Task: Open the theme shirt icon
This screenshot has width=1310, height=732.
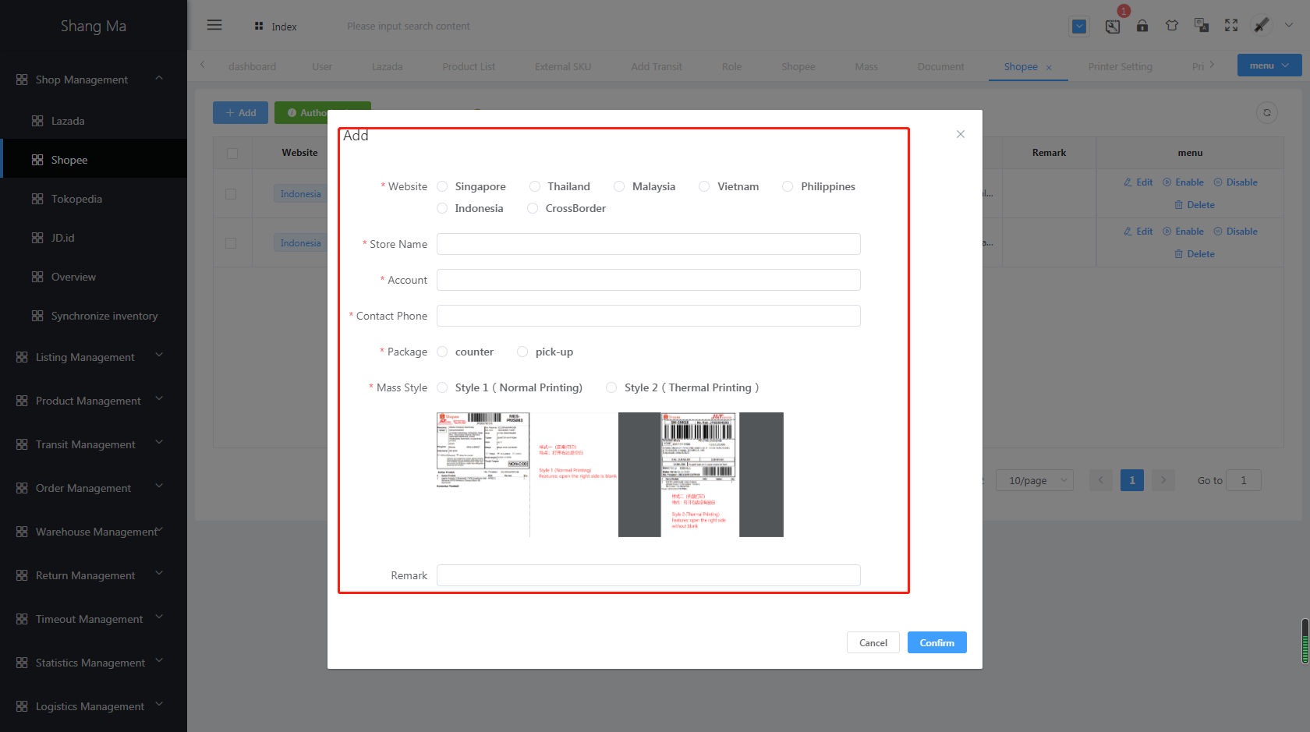Action: [x=1172, y=26]
